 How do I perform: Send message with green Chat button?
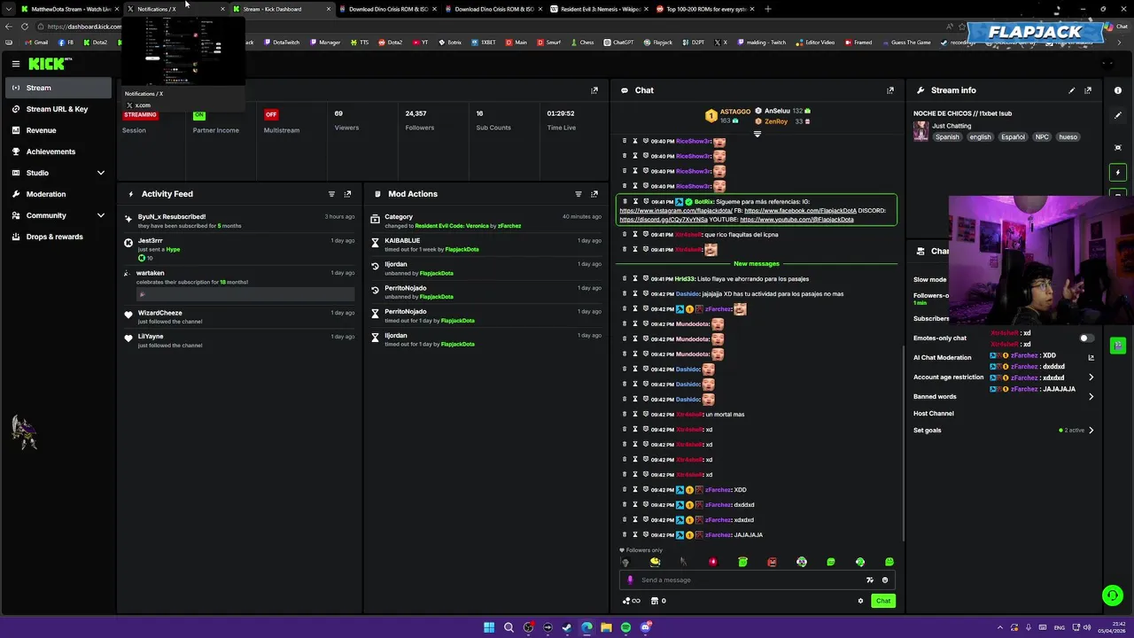[x=883, y=601]
